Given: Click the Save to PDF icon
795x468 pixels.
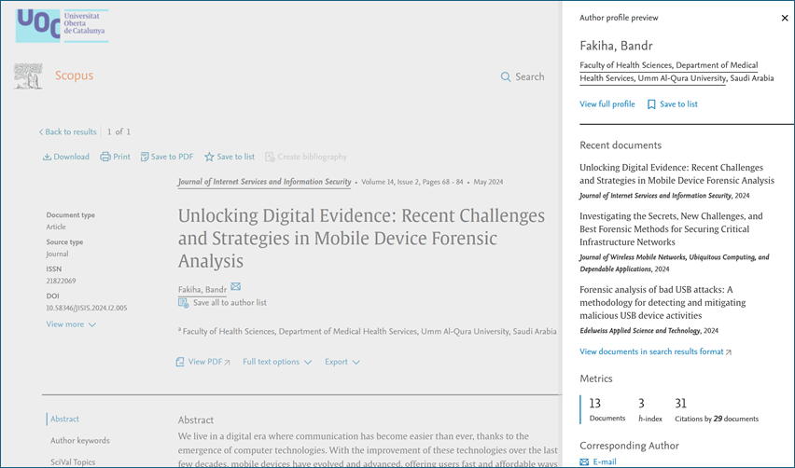Looking at the screenshot, I should 145,157.
